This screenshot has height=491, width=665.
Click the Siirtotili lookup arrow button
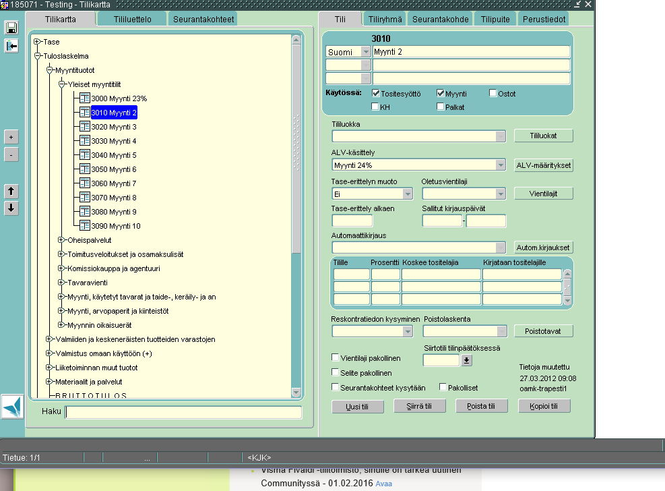(x=466, y=360)
